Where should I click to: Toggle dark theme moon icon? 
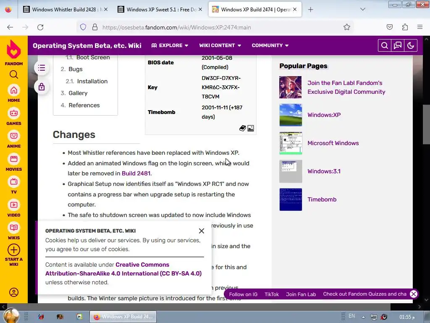click(x=411, y=45)
